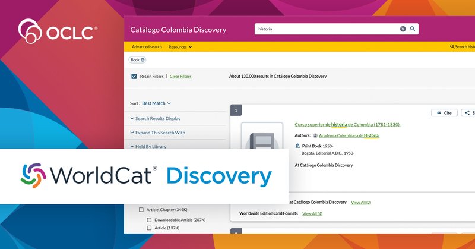This screenshot has width=475, height=249.
Task: Check the Article (137K) checkbox
Action: [x=149, y=228]
